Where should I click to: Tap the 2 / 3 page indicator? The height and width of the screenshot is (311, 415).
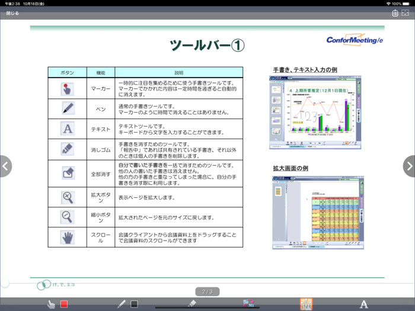pyautogui.click(x=207, y=291)
